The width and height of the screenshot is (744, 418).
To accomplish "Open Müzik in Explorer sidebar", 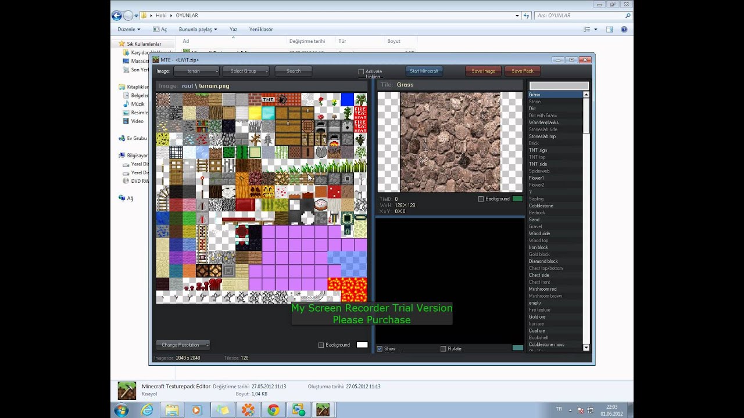I will coord(138,104).
